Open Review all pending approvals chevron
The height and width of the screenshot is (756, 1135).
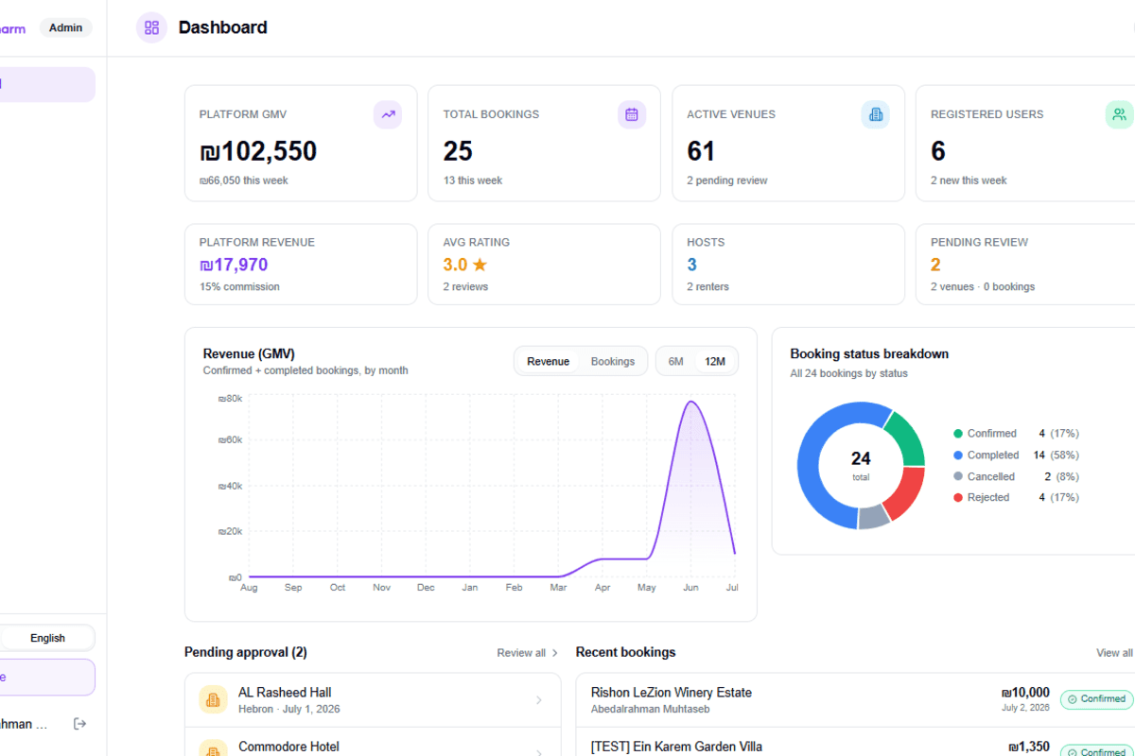click(555, 653)
